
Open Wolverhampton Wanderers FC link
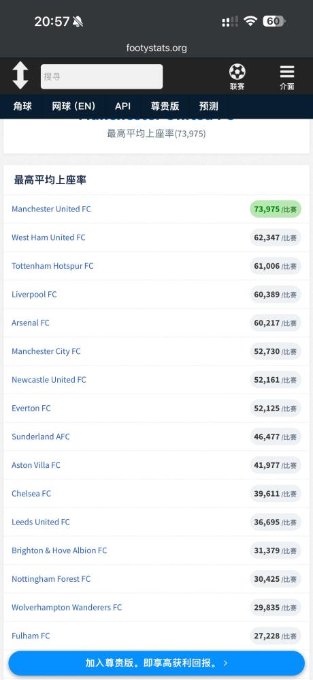[67, 607]
